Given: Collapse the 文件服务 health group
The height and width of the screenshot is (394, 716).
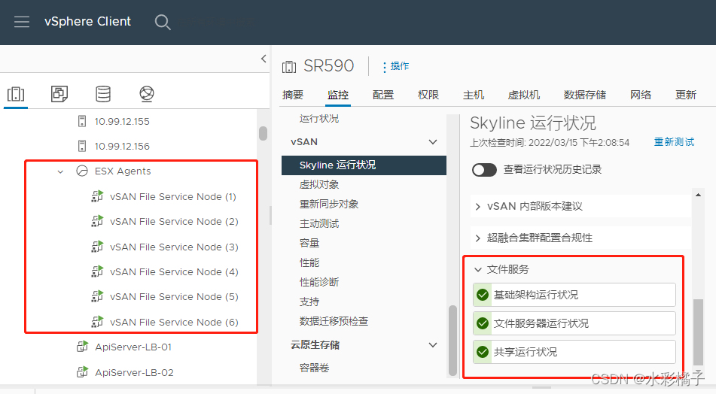Looking at the screenshot, I should tap(477, 269).
